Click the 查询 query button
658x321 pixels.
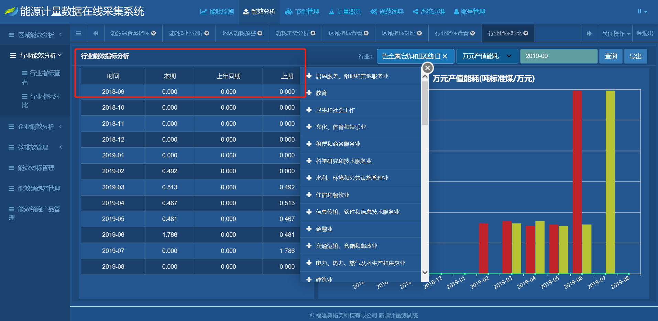[x=611, y=56]
